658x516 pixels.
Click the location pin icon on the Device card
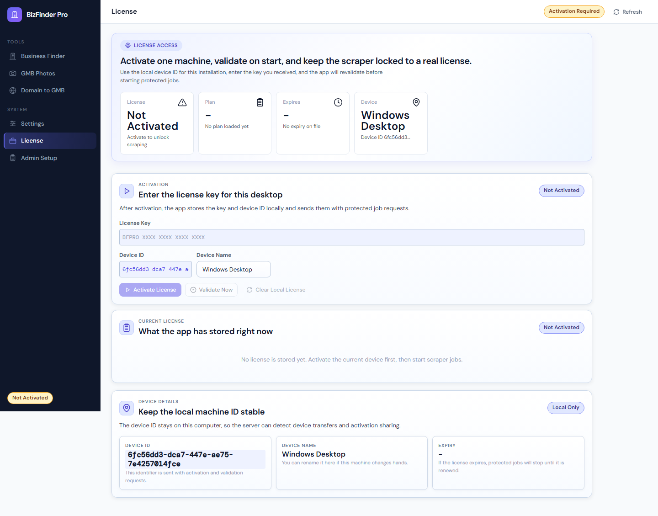coord(416,102)
